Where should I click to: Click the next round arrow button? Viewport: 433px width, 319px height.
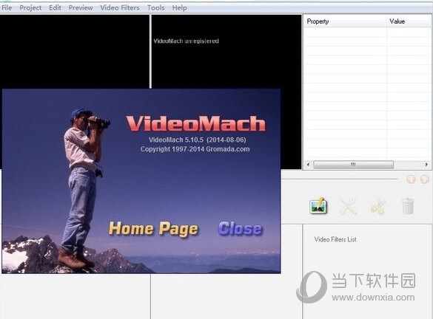tap(425, 179)
